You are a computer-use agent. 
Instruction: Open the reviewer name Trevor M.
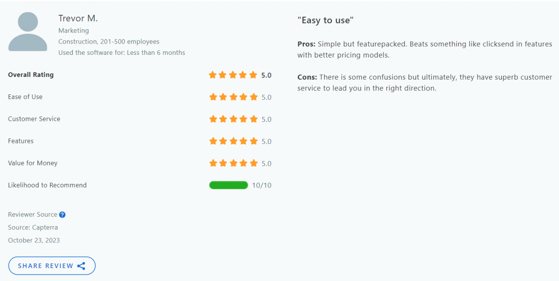pos(78,18)
